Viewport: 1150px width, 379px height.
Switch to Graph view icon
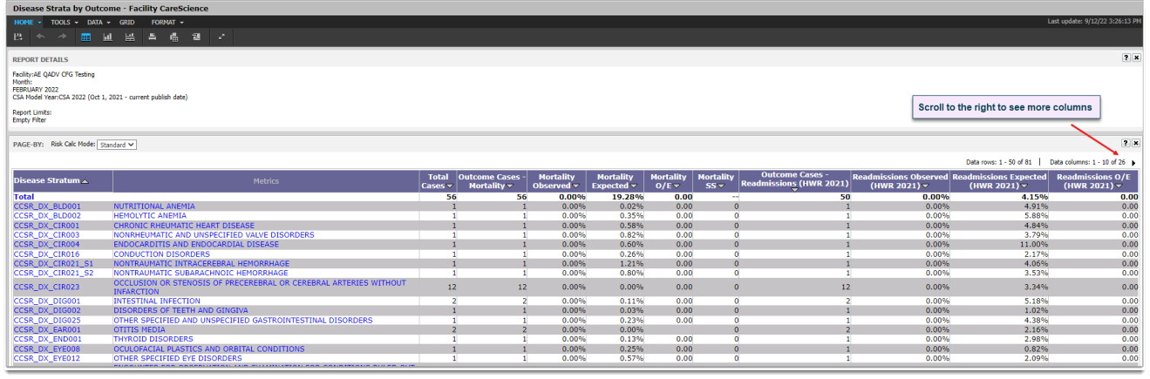tap(108, 37)
